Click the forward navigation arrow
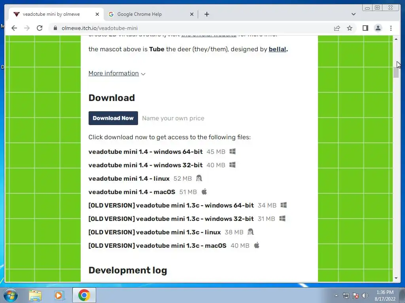405x303 pixels. 26,28
